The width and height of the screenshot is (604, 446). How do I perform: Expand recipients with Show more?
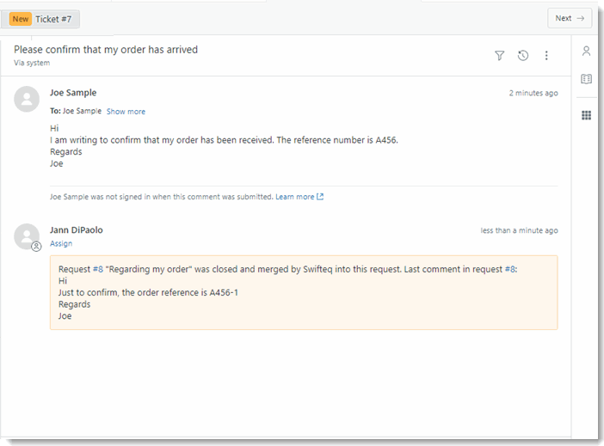point(126,112)
